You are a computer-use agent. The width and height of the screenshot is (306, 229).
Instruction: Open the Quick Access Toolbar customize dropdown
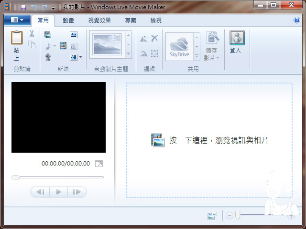click(x=53, y=8)
